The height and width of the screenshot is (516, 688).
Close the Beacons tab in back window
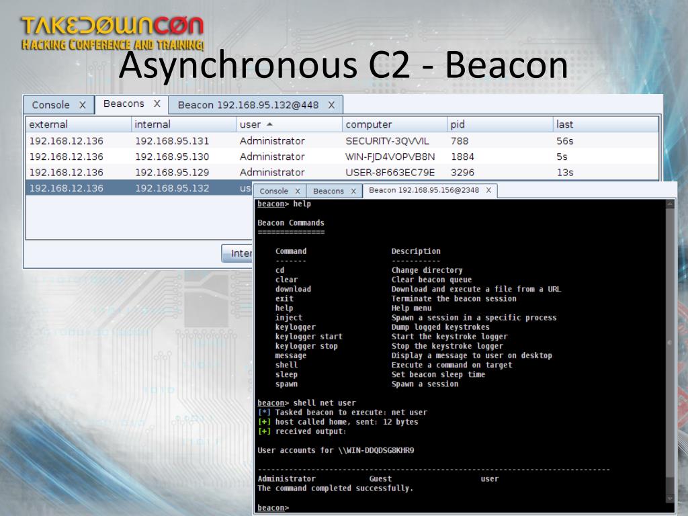tap(157, 104)
